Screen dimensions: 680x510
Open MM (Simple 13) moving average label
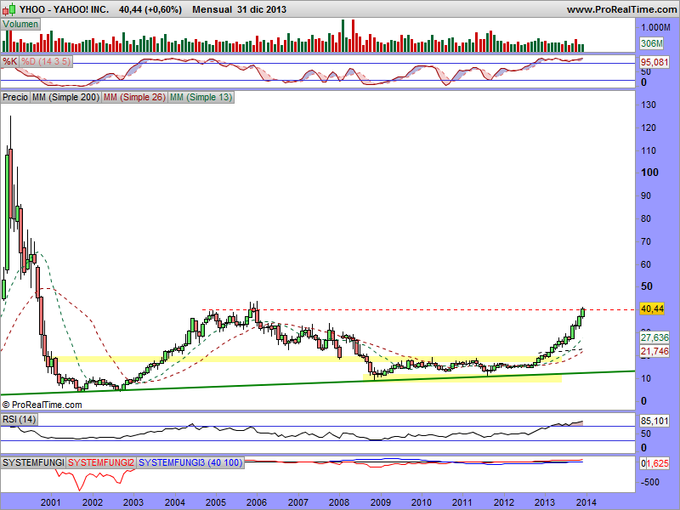201,97
